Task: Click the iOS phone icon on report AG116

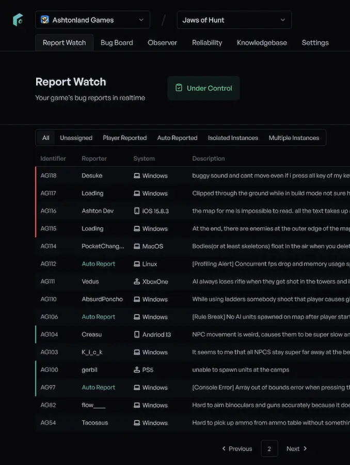Action: 137,211
